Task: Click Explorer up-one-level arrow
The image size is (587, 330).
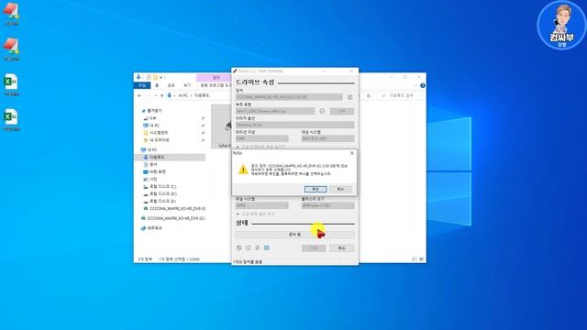Action: tap(161, 95)
